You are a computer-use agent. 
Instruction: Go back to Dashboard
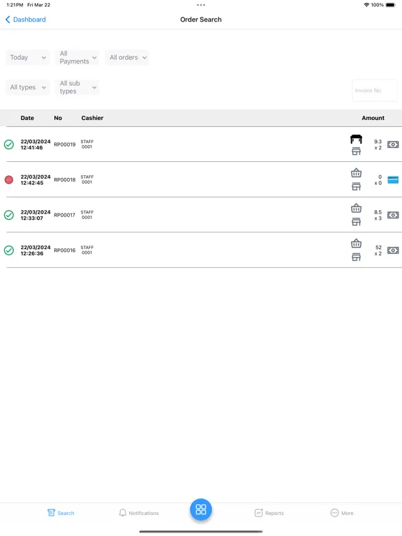coord(26,20)
